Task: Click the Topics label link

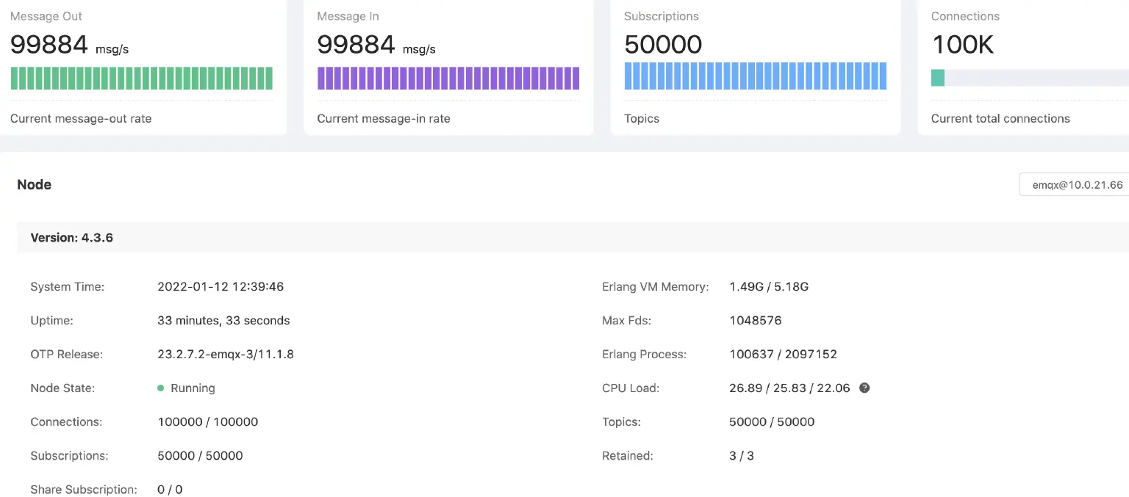Action: pyautogui.click(x=641, y=118)
